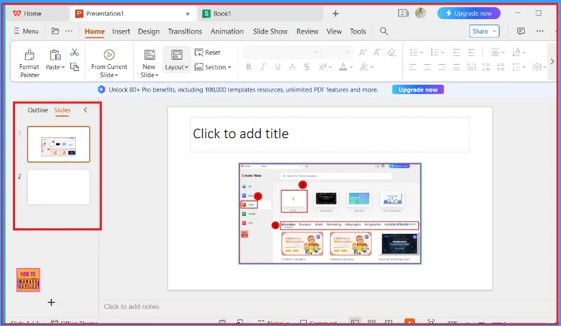Toggle Italic formatting

263,66
